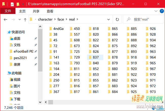Select the folder named 729
This screenshot has height=111, width=165.
[x=75, y=57]
